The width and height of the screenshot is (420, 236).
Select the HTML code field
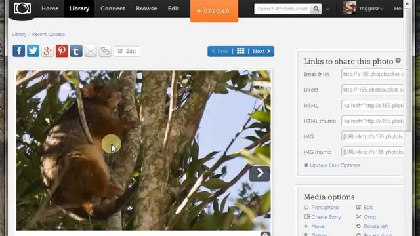pyautogui.click(x=372, y=105)
